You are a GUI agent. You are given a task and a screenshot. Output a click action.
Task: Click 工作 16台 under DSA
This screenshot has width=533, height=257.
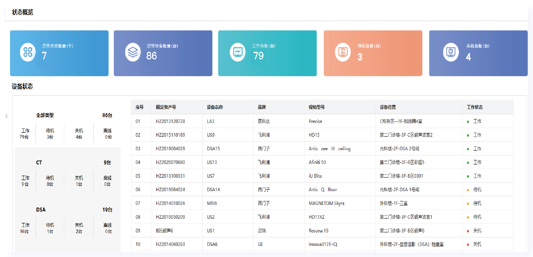coord(25,228)
